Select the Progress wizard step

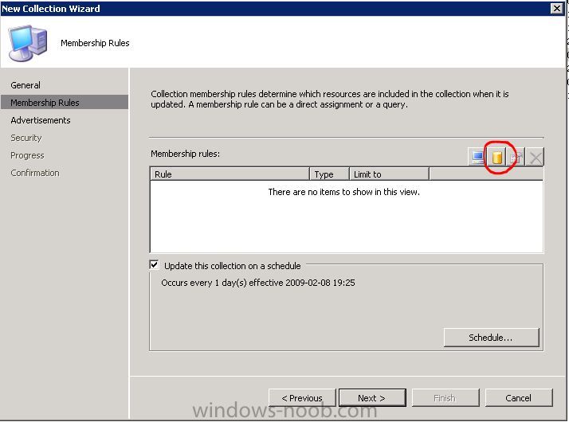[x=27, y=155]
